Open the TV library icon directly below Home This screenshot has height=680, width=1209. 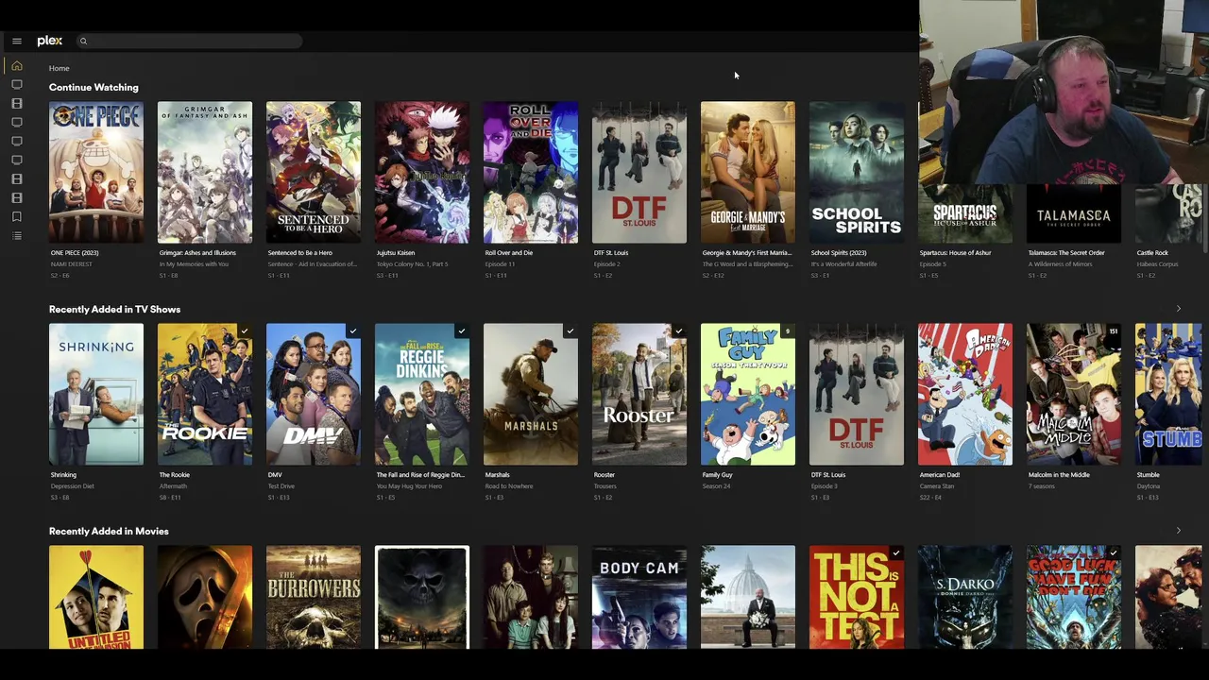click(16, 85)
